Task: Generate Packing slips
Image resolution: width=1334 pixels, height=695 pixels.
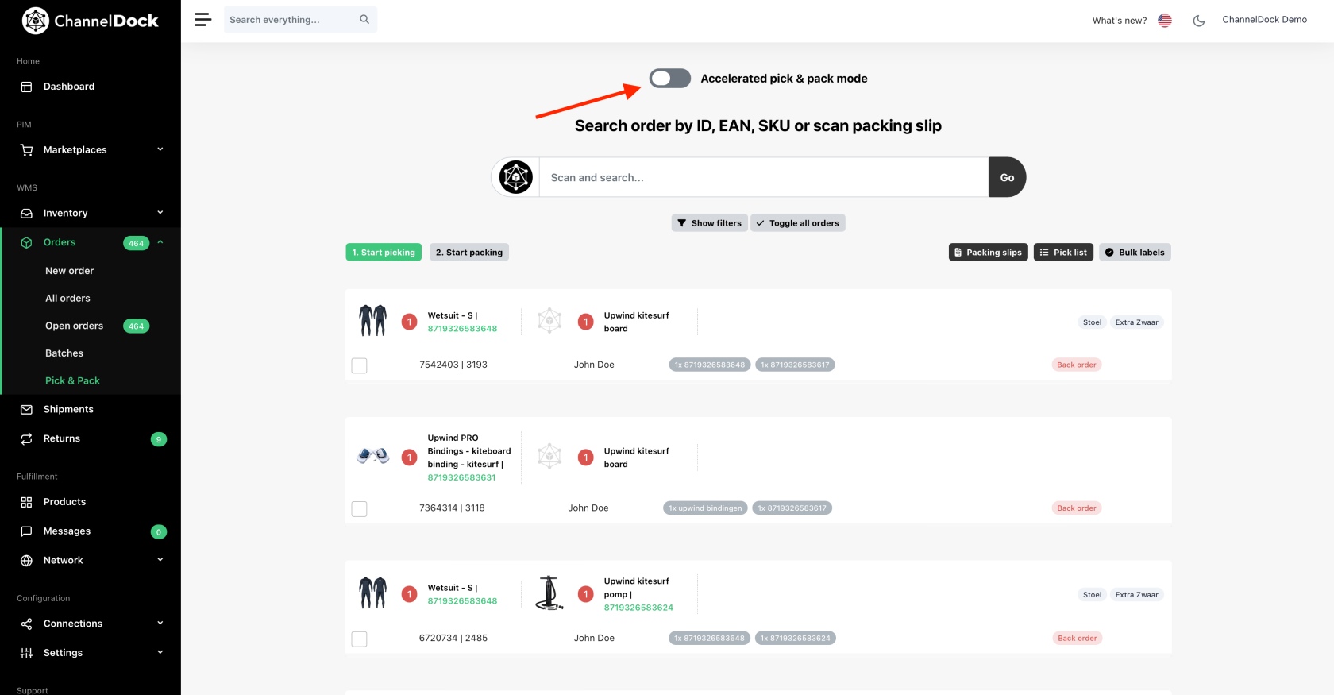Action: coord(989,253)
